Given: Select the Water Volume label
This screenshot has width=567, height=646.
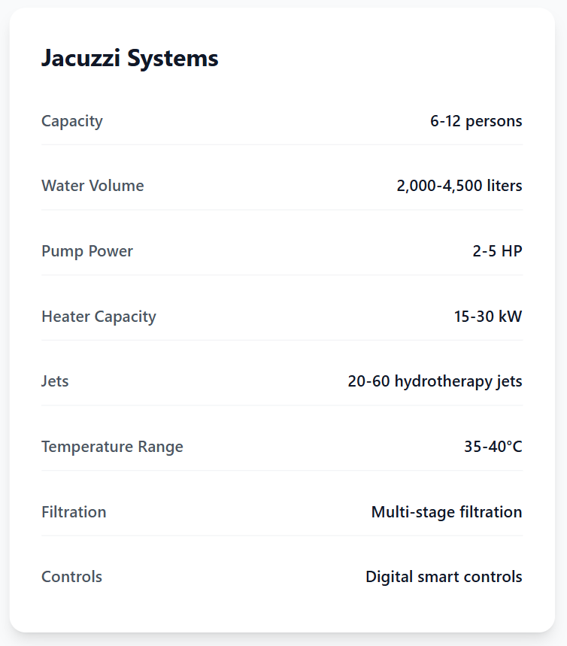Looking at the screenshot, I should [92, 186].
